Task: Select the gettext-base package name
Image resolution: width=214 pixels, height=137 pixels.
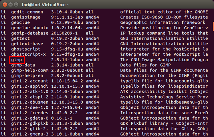Action: point(29,44)
